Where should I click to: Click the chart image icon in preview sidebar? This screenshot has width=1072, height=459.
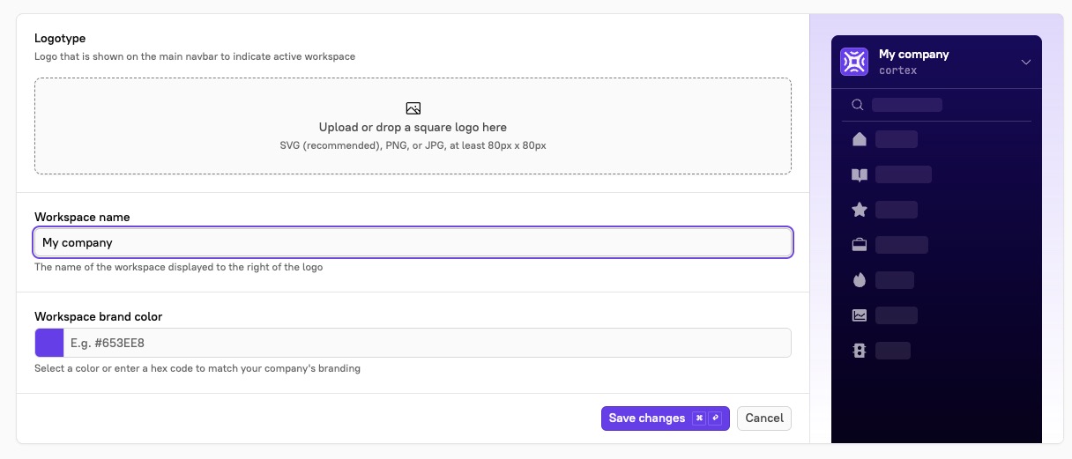point(860,315)
